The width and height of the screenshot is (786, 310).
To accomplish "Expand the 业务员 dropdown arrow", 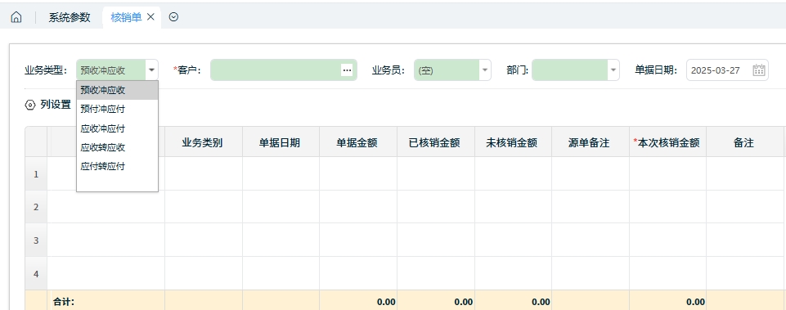I will click(x=485, y=70).
